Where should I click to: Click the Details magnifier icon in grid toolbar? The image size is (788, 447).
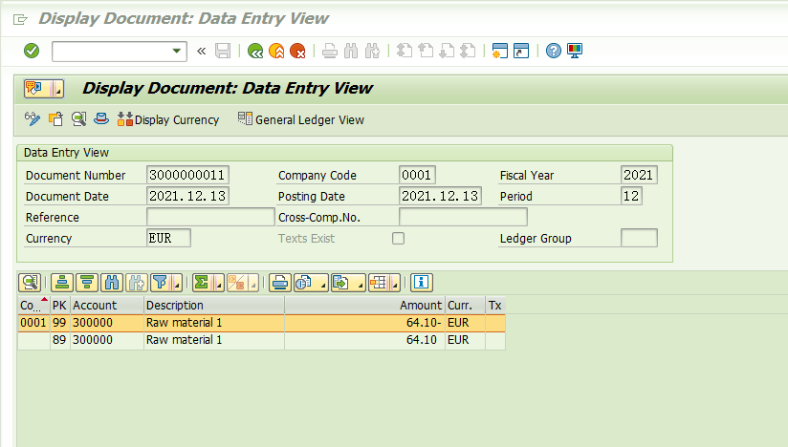(30, 283)
